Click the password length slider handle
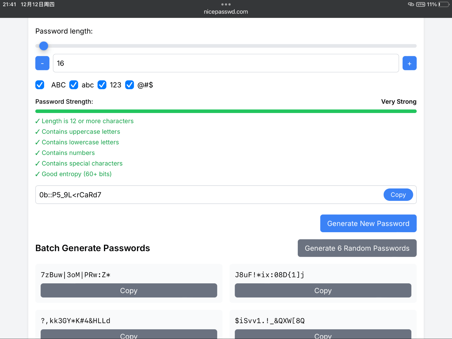 (44, 46)
